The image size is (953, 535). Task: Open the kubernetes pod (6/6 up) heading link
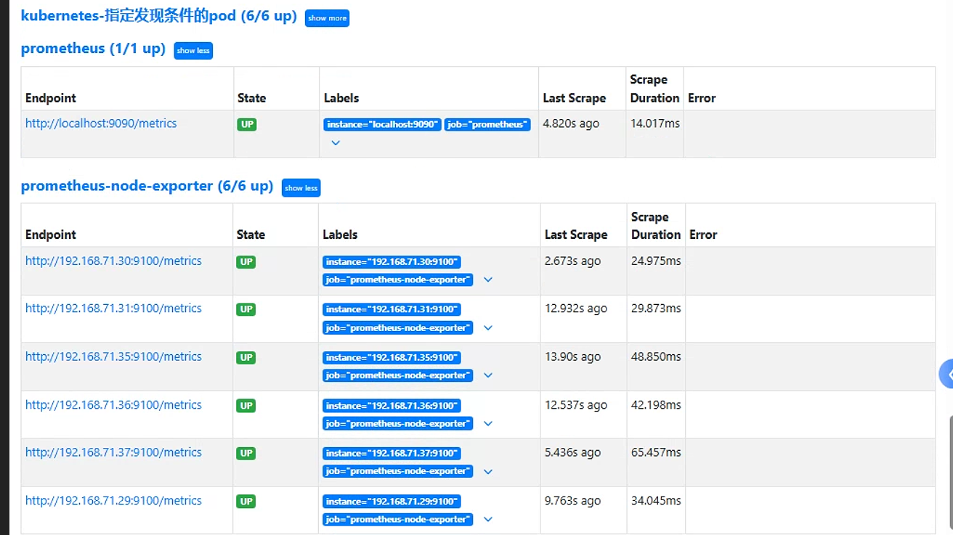[x=159, y=16]
